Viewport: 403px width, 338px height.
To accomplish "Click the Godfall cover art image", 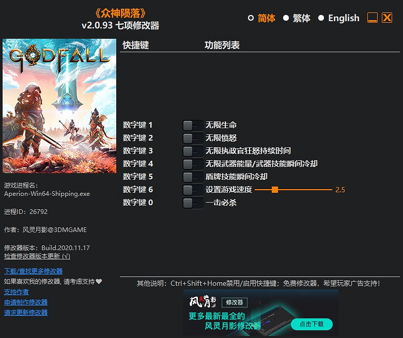I will [59, 106].
